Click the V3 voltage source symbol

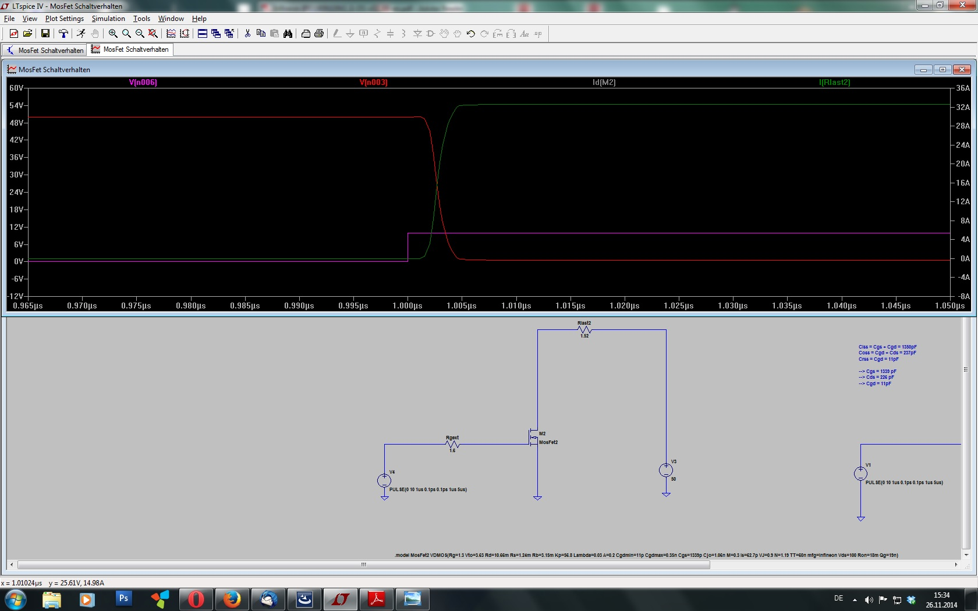point(666,470)
